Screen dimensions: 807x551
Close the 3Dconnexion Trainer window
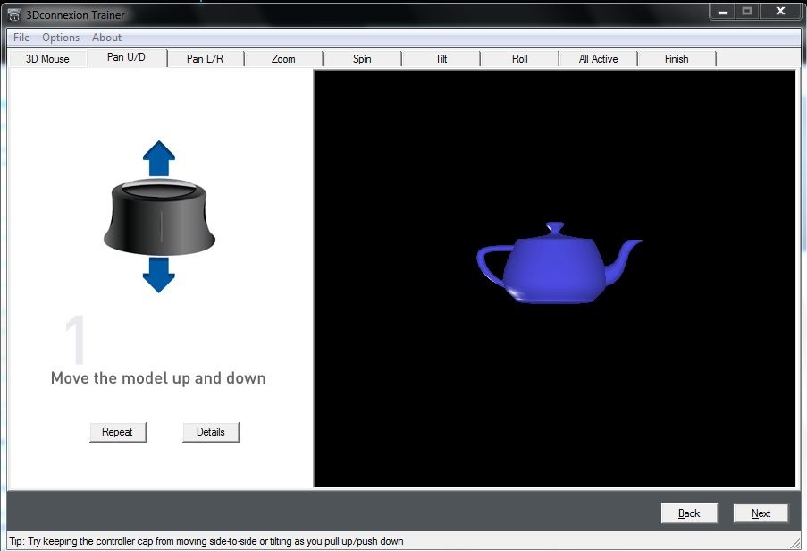coord(780,12)
